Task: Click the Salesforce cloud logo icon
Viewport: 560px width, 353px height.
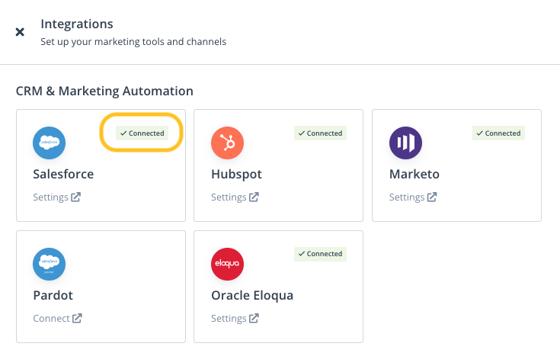Action: [49, 143]
